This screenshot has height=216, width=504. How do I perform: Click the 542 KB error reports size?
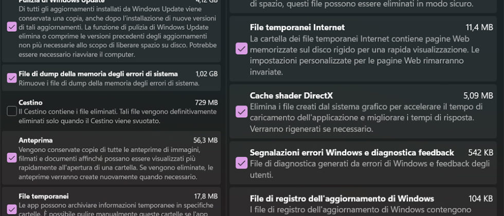480,153
